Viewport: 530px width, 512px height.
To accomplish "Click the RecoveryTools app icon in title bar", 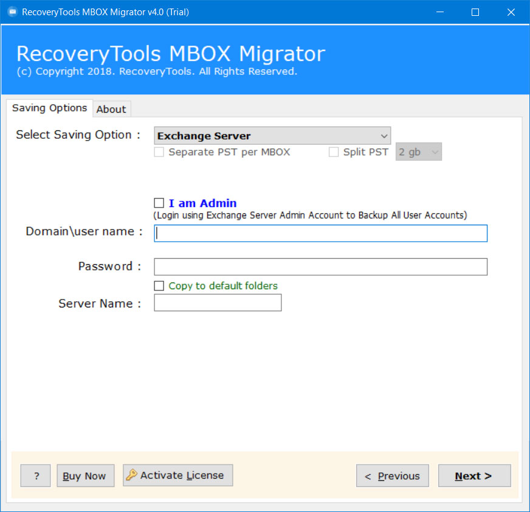I will tap(13, 12).
